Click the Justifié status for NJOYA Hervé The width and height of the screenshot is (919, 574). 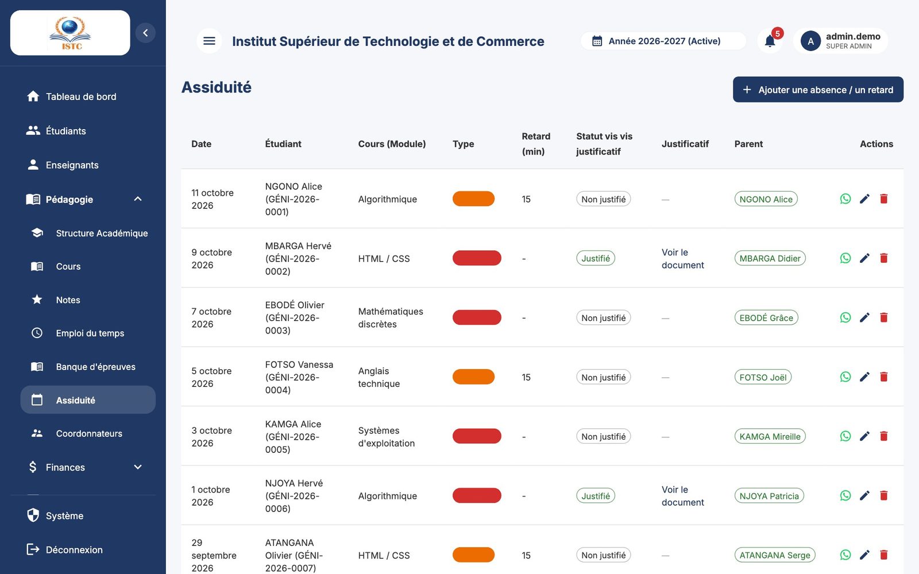coord(596,496)
